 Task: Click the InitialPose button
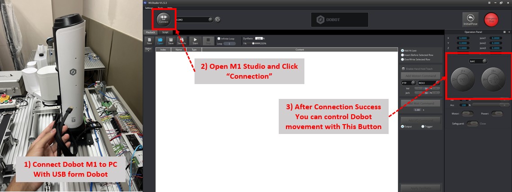click(x=470, y=20)
